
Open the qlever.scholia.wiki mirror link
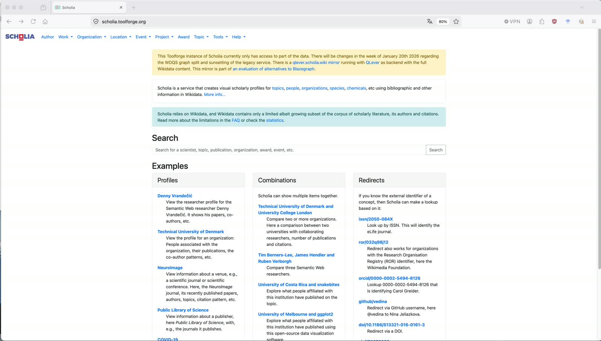(316, 63)
